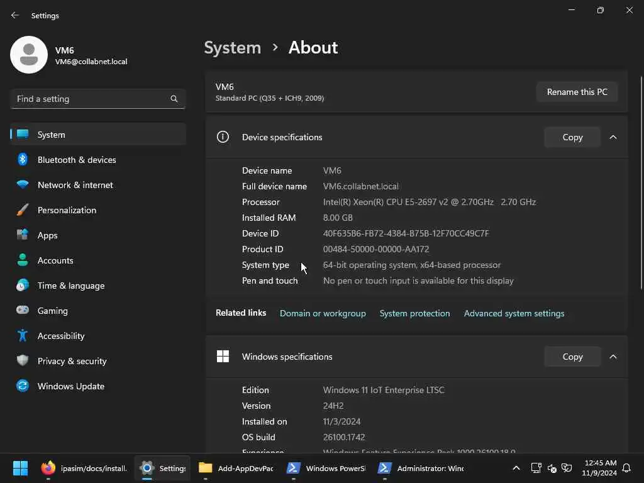Viewport: 644px width, 483px height.
Task: Click the search magnifier icon
Action: pyautogui.click(x=174, y=99)
